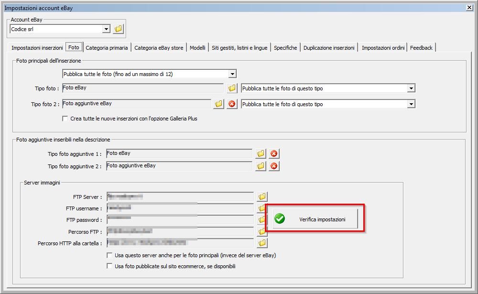Click Tipo foto field showing Foto eBay
Viewport: 478px width, 294px height.
click(x=142, y=88)
